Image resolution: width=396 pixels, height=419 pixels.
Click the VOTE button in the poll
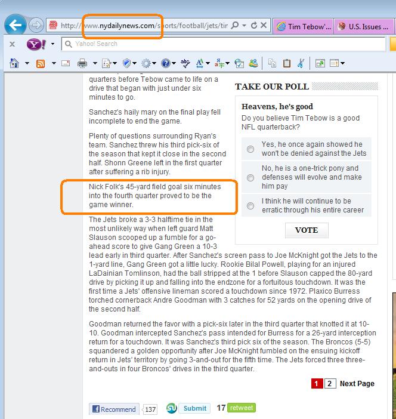[x=307, y=230]
